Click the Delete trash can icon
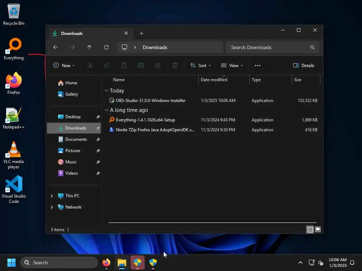The width and height of the screenshot is (362, 271). click(175, 65)
